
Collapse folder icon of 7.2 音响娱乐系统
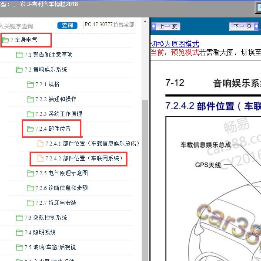tap(19, 70)
